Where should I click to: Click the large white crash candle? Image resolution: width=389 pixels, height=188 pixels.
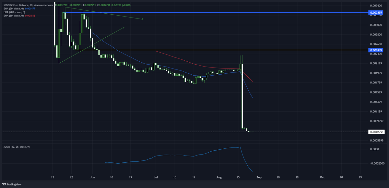[x=242, y=97]
